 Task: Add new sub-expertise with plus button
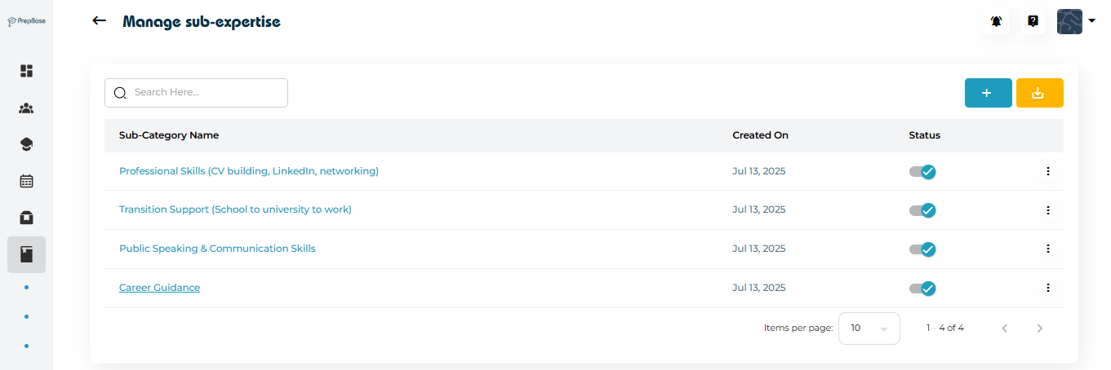(988, 93)
